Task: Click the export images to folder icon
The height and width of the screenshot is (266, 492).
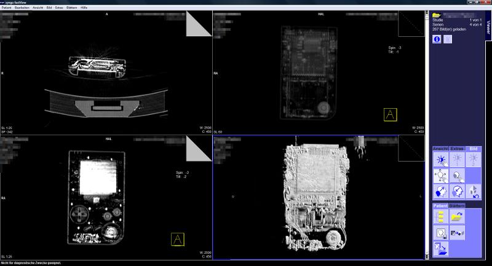Action: [441, 249]
